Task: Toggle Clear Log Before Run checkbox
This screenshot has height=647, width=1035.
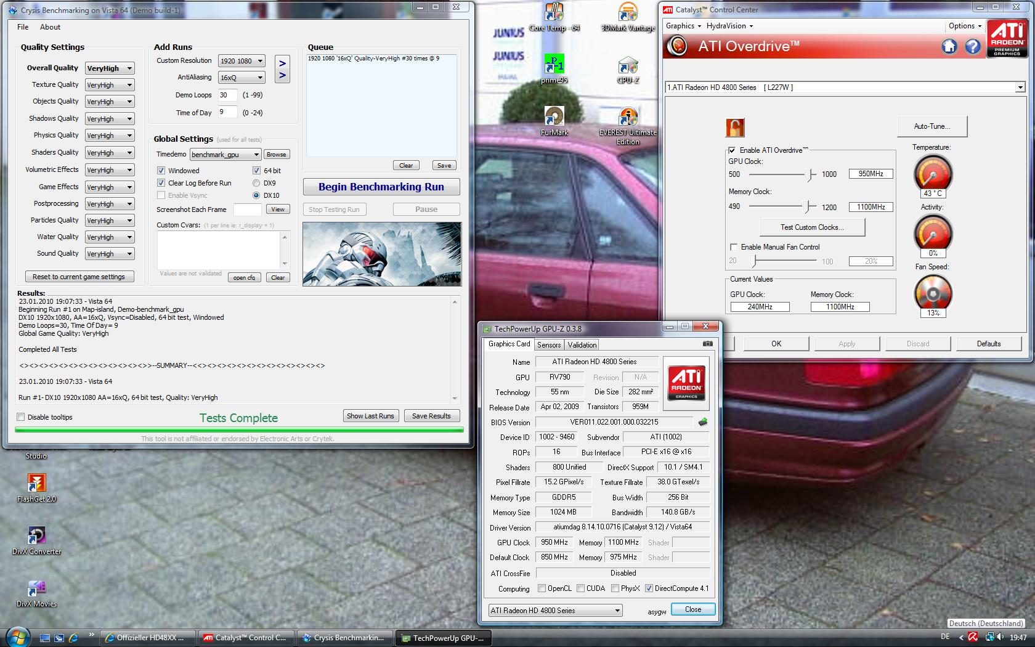Action: (161, 183)
